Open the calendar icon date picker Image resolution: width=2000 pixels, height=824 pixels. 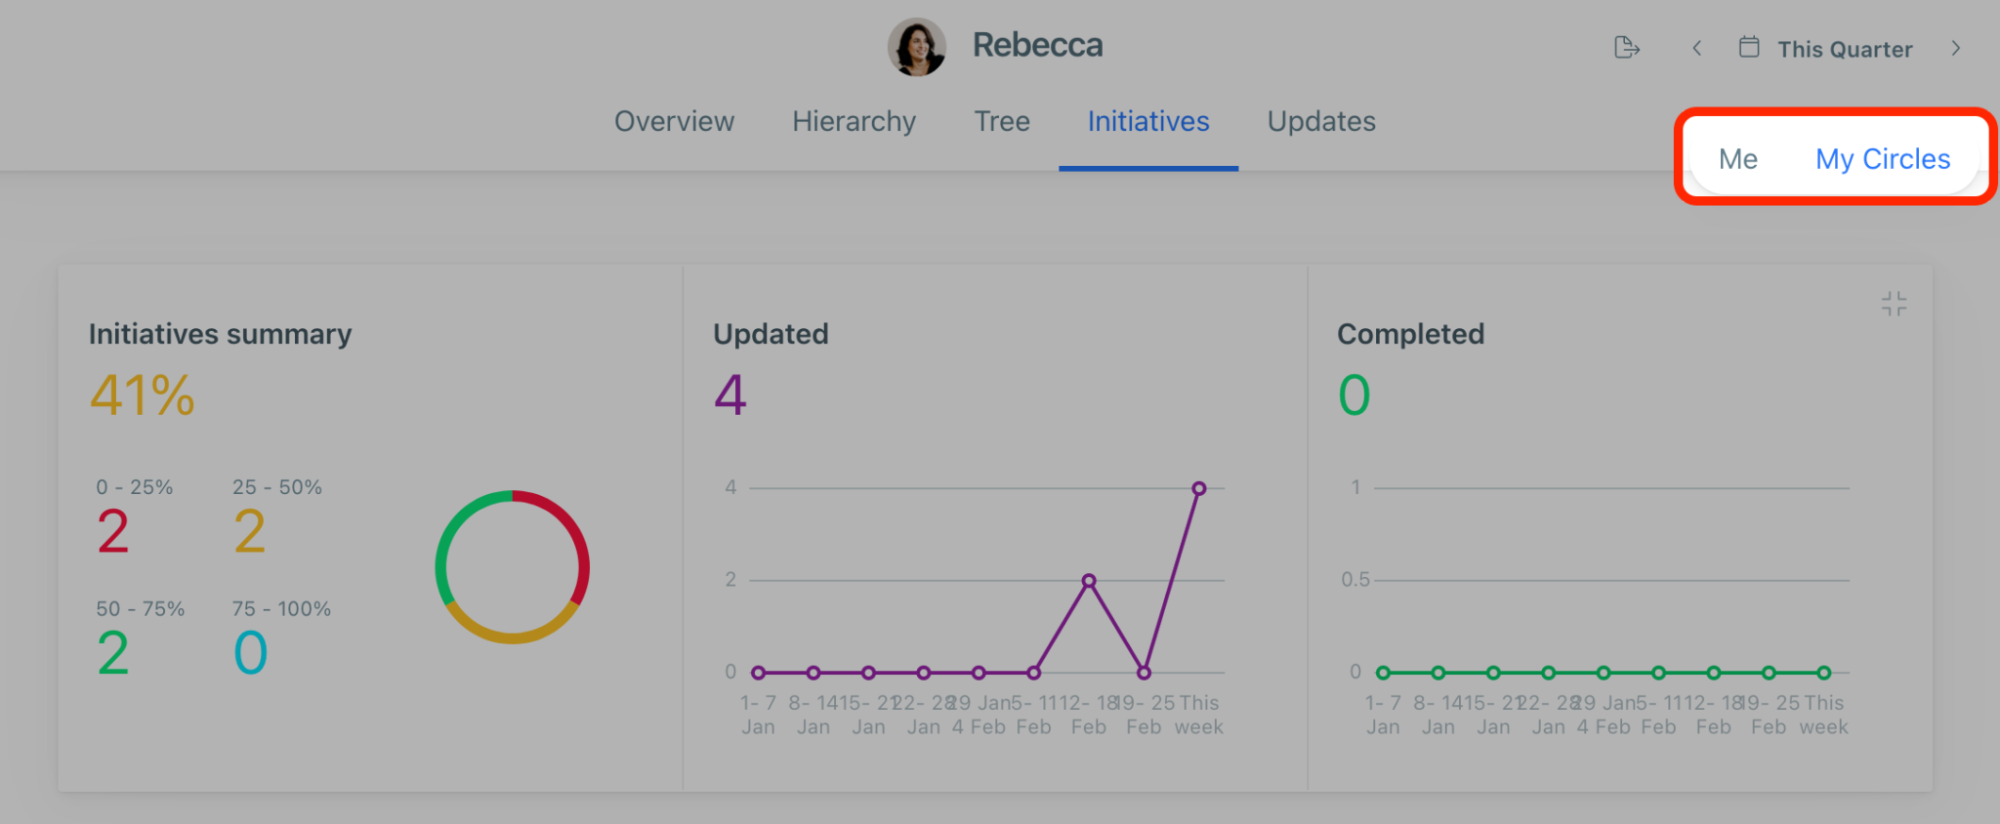click(x=1749, y=47)
